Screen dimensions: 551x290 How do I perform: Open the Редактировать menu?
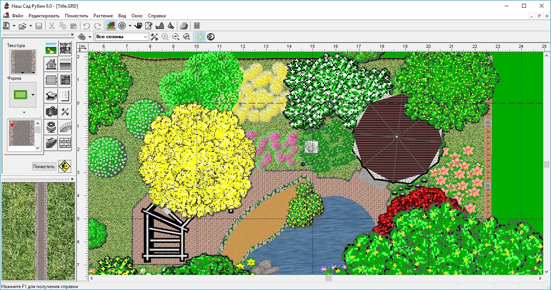click(x=44, y=16)
